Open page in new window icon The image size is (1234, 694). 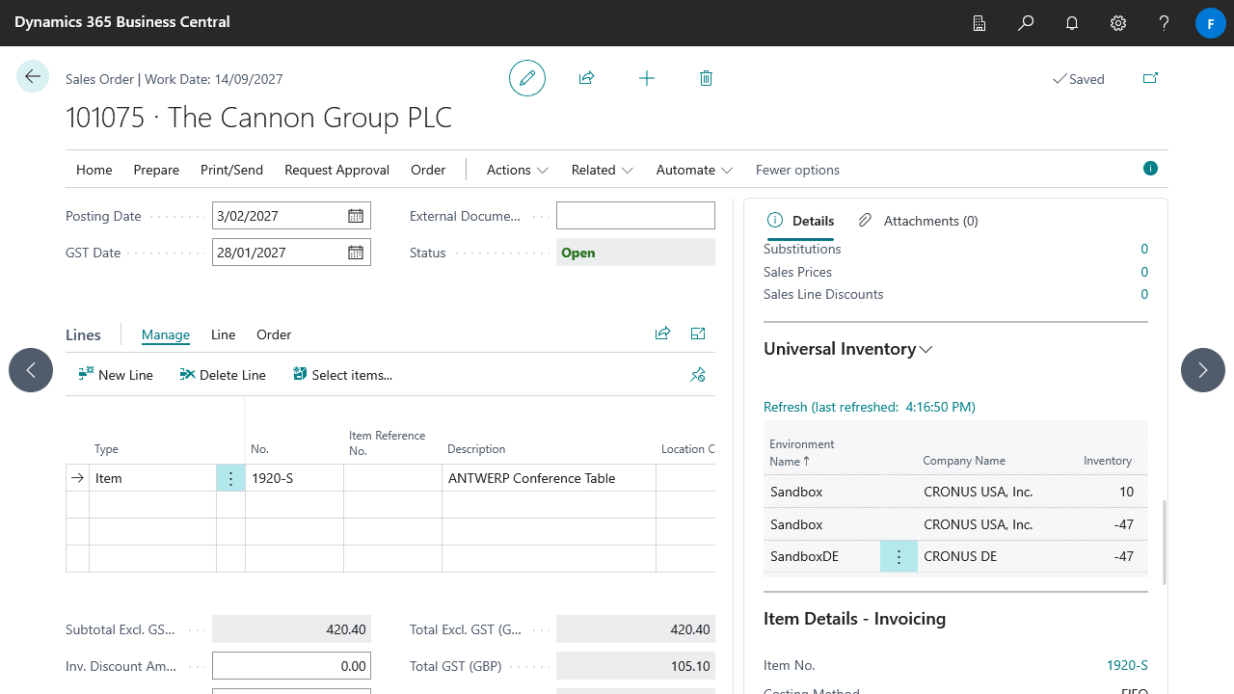[1150, 78]
